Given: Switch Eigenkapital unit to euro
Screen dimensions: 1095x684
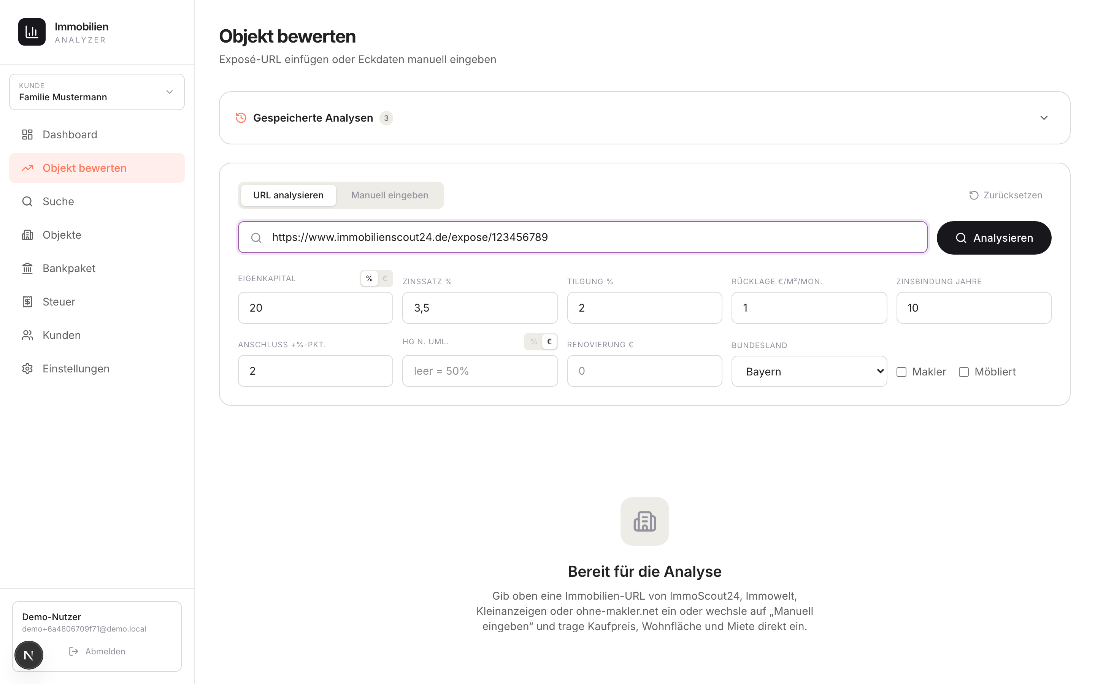Looking at the screenshot, I should click(385, 278).
